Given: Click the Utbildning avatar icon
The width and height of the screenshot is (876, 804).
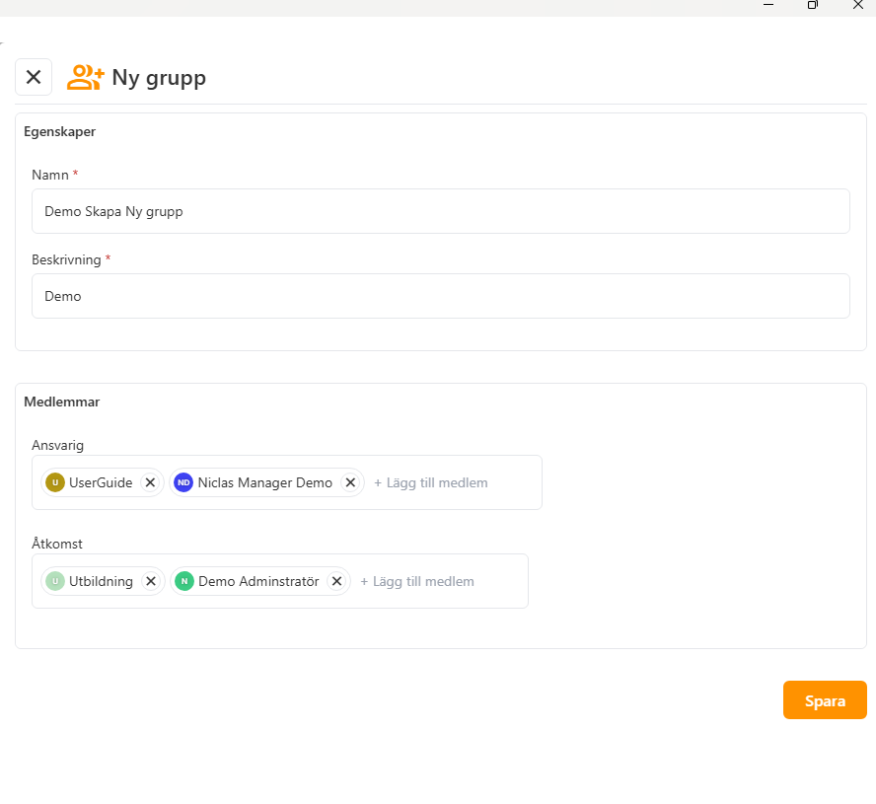Looking at the screenshot, I should coord(55,582).
